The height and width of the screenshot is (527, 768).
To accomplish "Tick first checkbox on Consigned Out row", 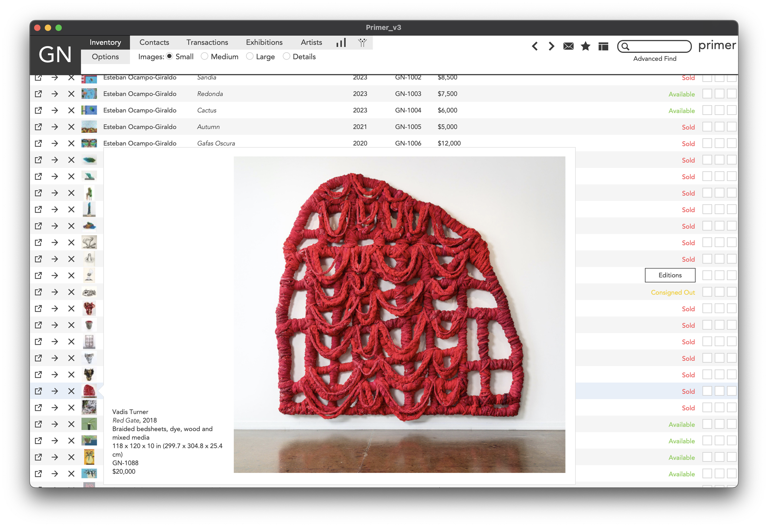I will [707, 292].
